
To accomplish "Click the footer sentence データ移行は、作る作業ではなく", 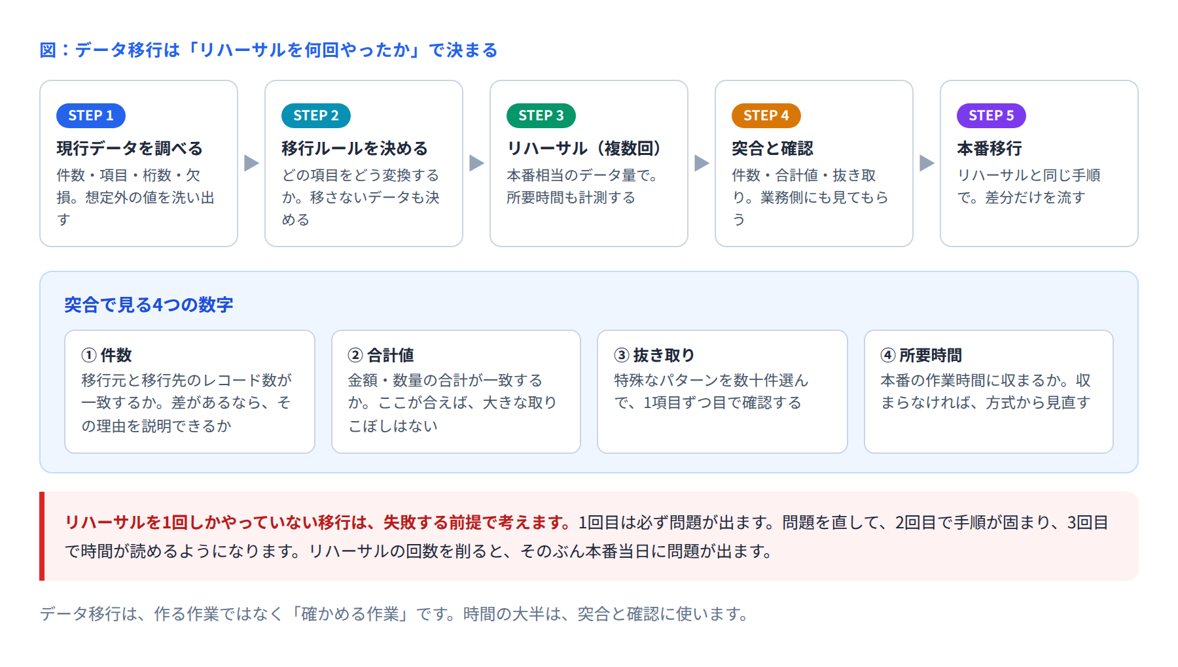I will coord(395,614).
